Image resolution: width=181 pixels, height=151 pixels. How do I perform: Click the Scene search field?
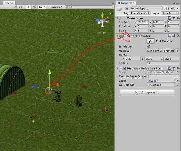[89, 7]
